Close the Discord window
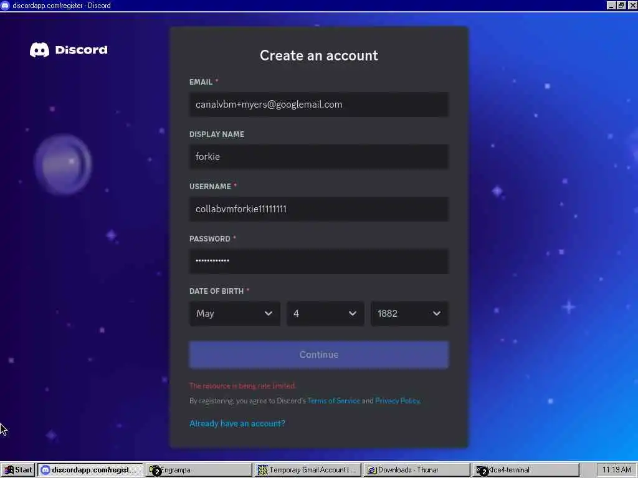This screenshot has height=478, width=638. [x=632, y=6]
